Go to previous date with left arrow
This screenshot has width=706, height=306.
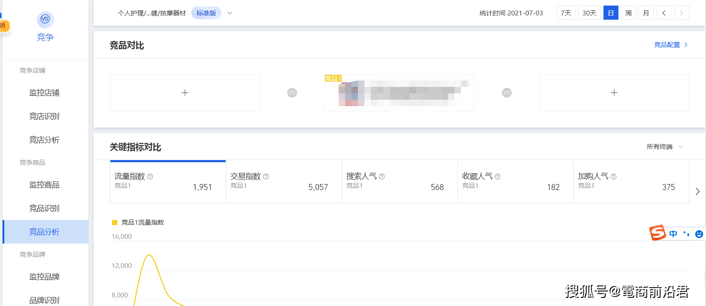[x=664, y=13]
